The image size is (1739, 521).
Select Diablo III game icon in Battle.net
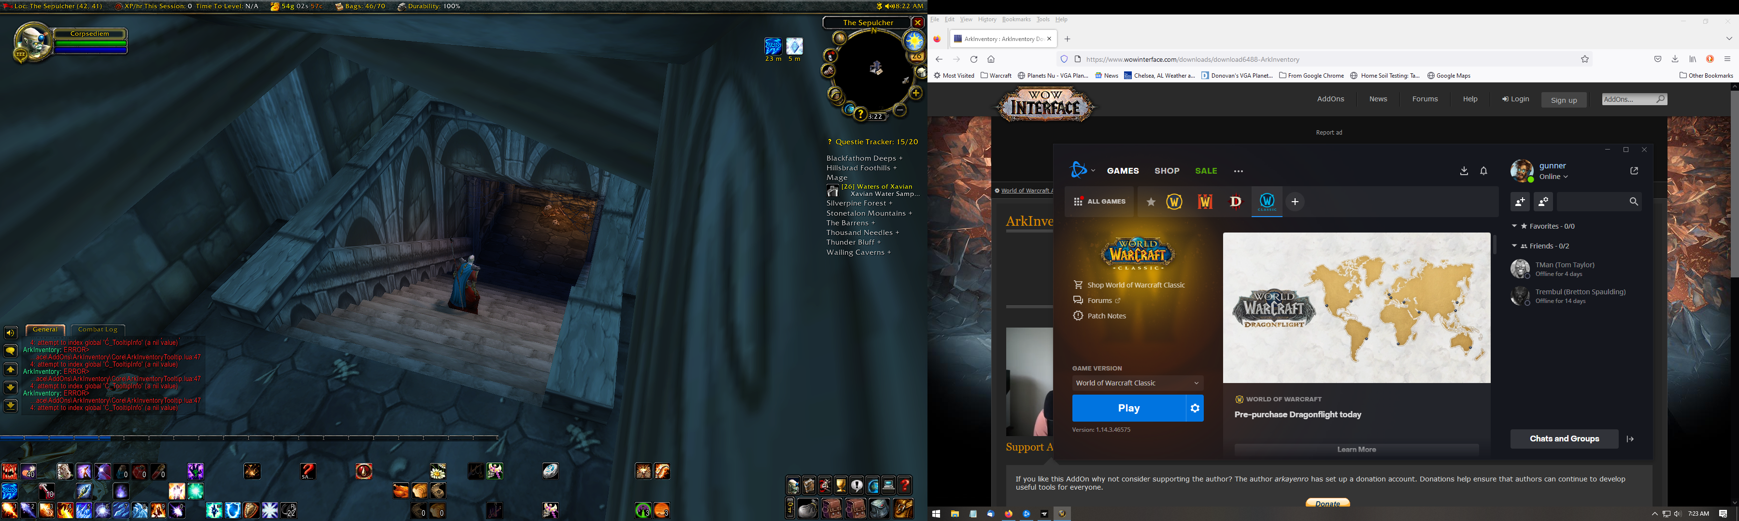(x=1235, y=202)
